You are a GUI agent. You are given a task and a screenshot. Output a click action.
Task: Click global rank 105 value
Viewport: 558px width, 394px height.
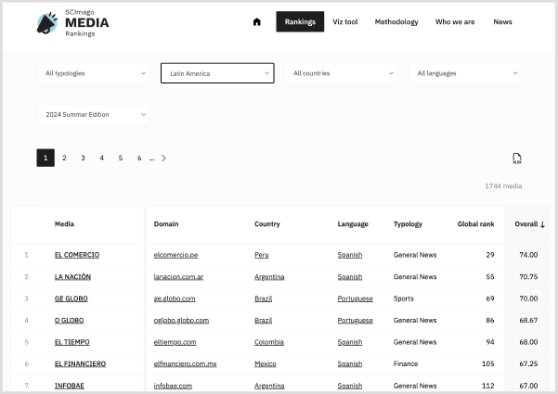point(487,363)
